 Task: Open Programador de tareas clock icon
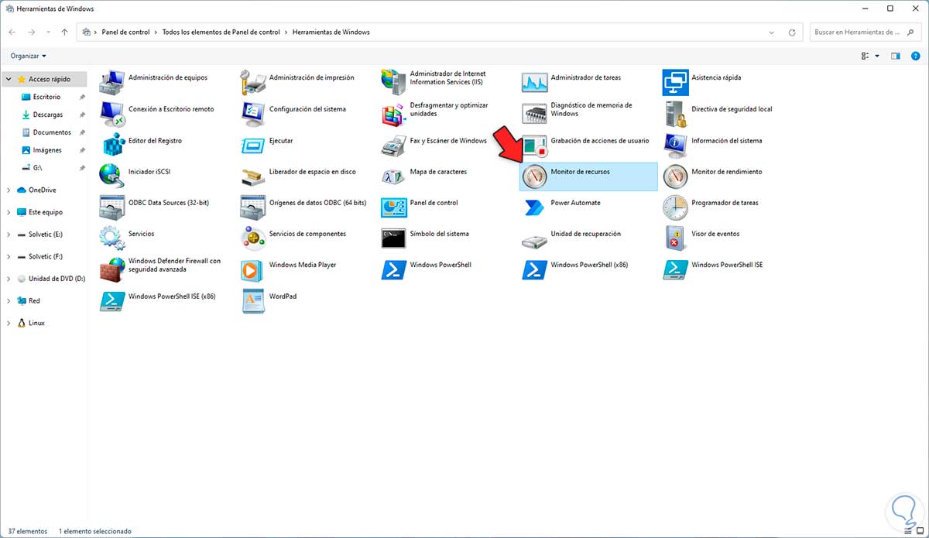point(676,207)
